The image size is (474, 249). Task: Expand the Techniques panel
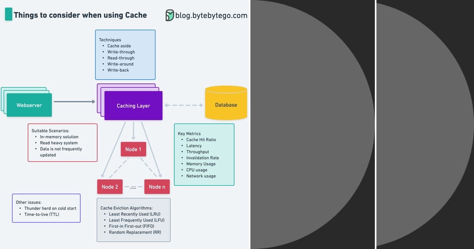tap(125, 55)
